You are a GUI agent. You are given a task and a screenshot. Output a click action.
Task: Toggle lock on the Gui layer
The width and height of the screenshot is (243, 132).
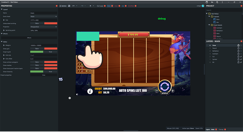[x=238, y=57]
